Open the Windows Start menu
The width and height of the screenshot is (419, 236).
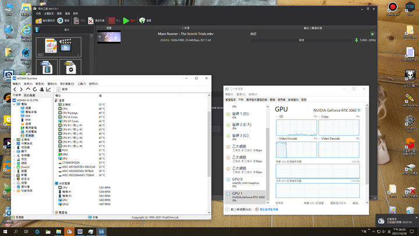tap(5, 231)
